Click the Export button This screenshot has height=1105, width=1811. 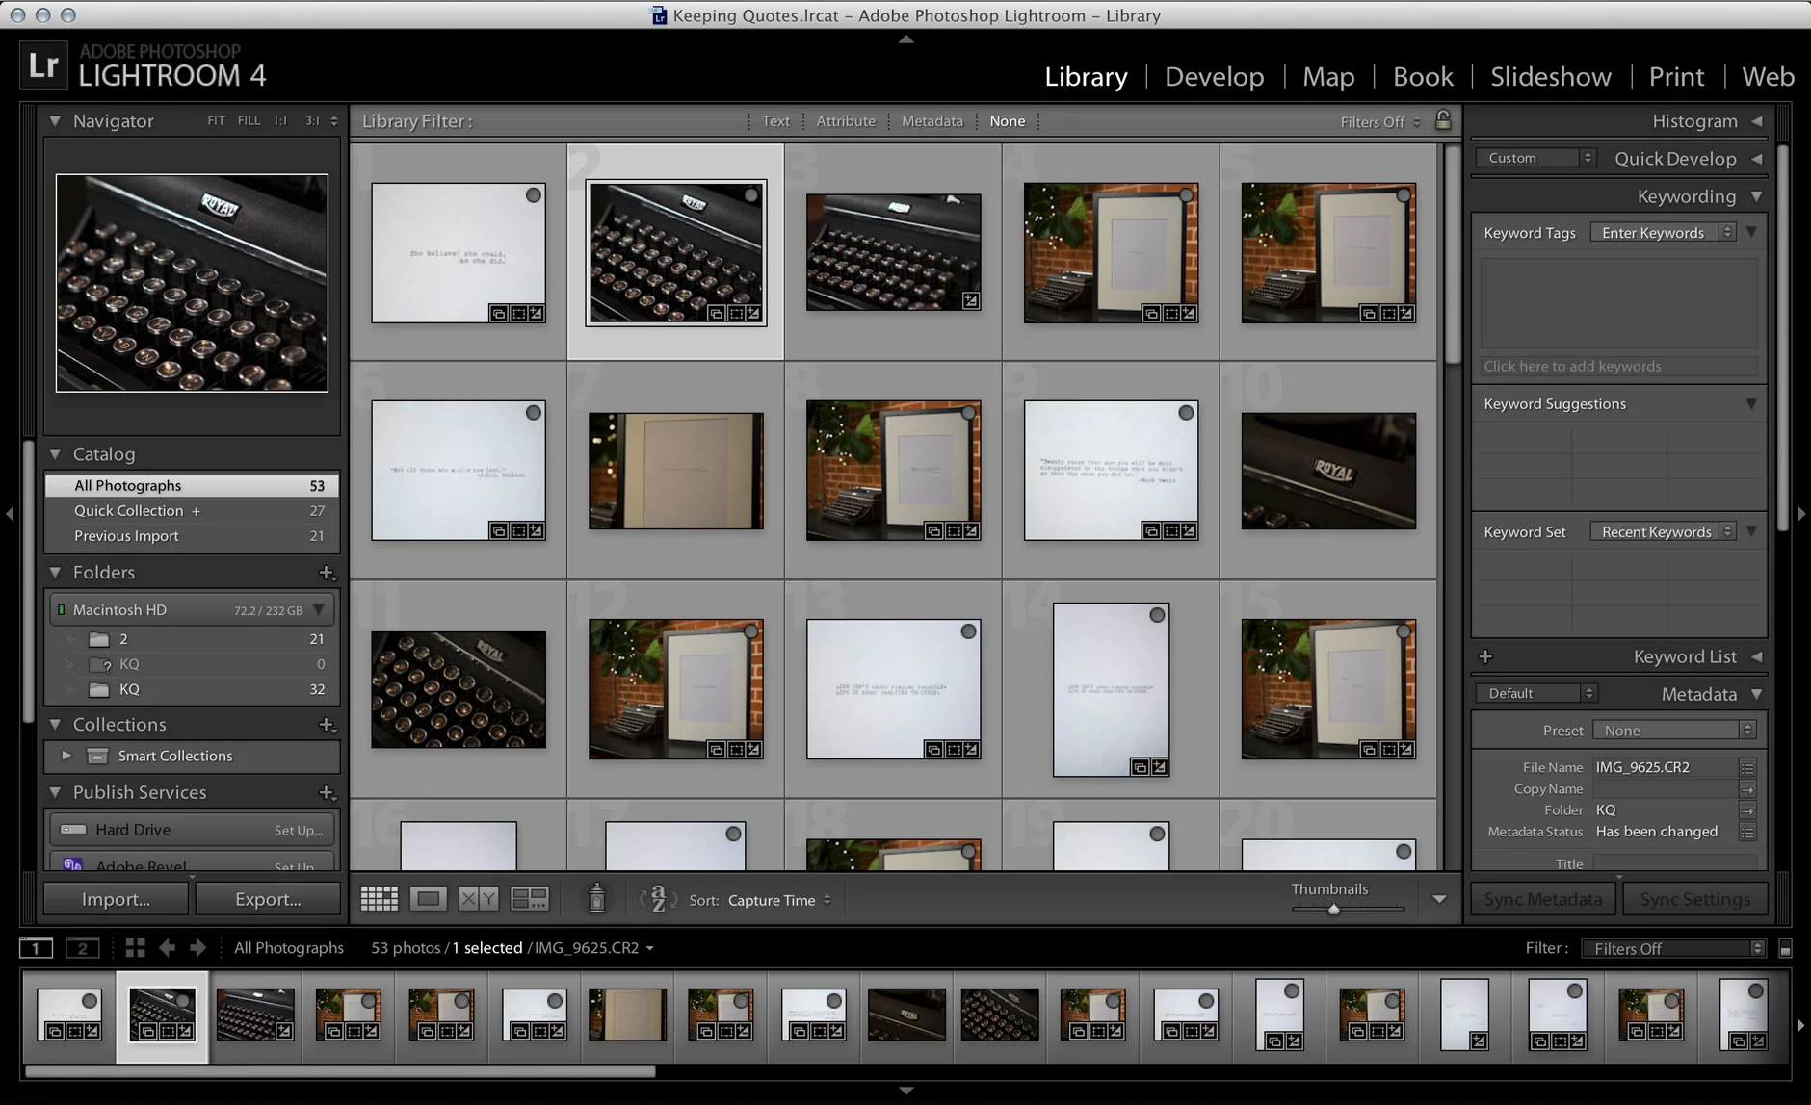[268, 899]
